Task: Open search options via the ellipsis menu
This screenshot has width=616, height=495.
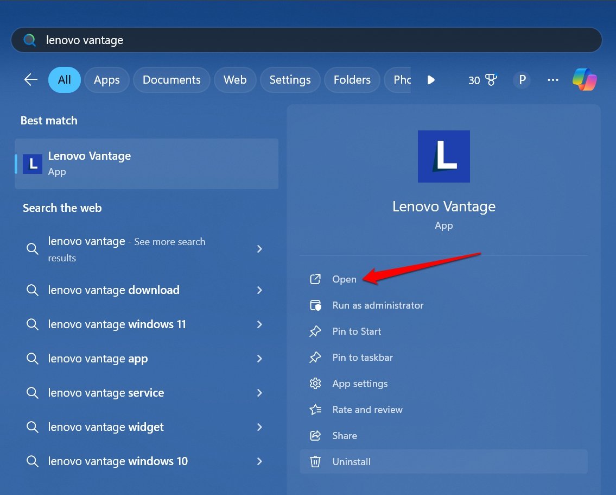Action: (553, 80)
